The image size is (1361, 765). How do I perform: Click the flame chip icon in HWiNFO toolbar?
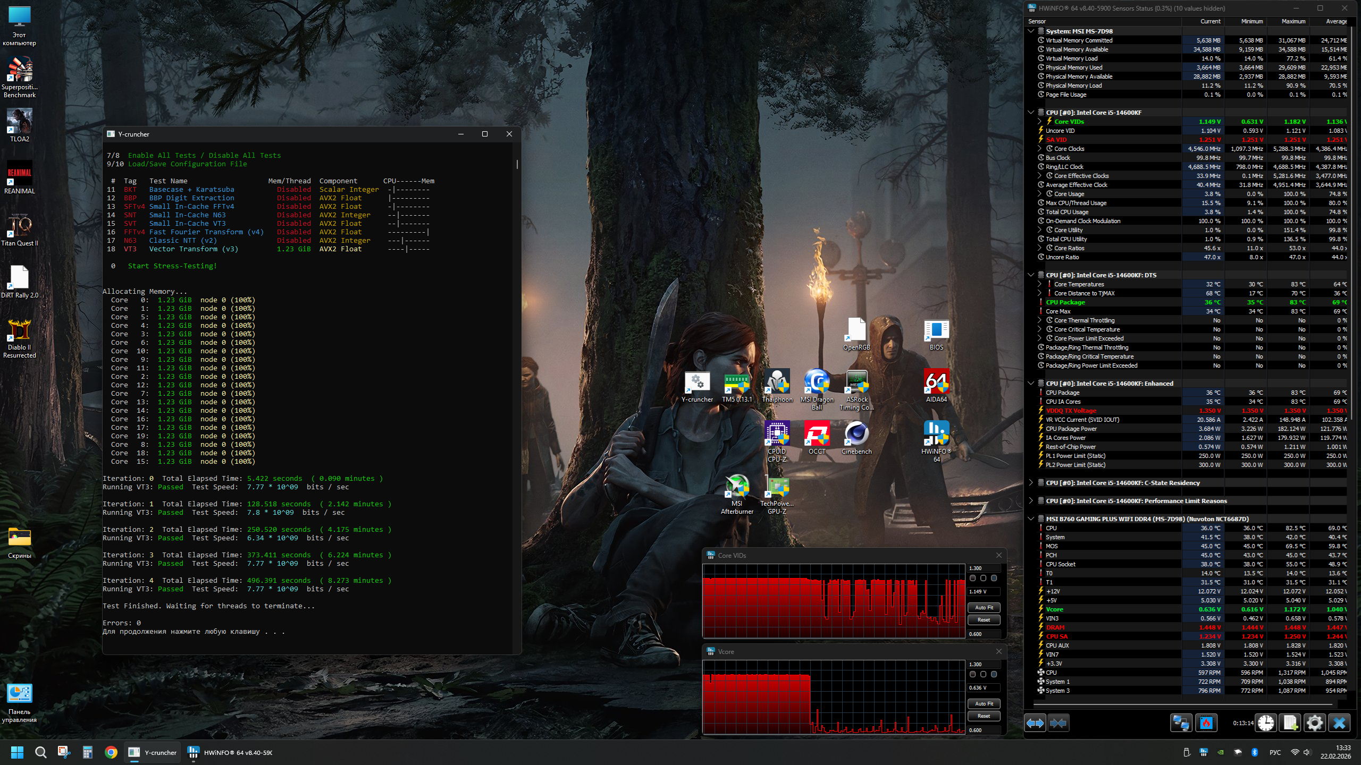1206,723
